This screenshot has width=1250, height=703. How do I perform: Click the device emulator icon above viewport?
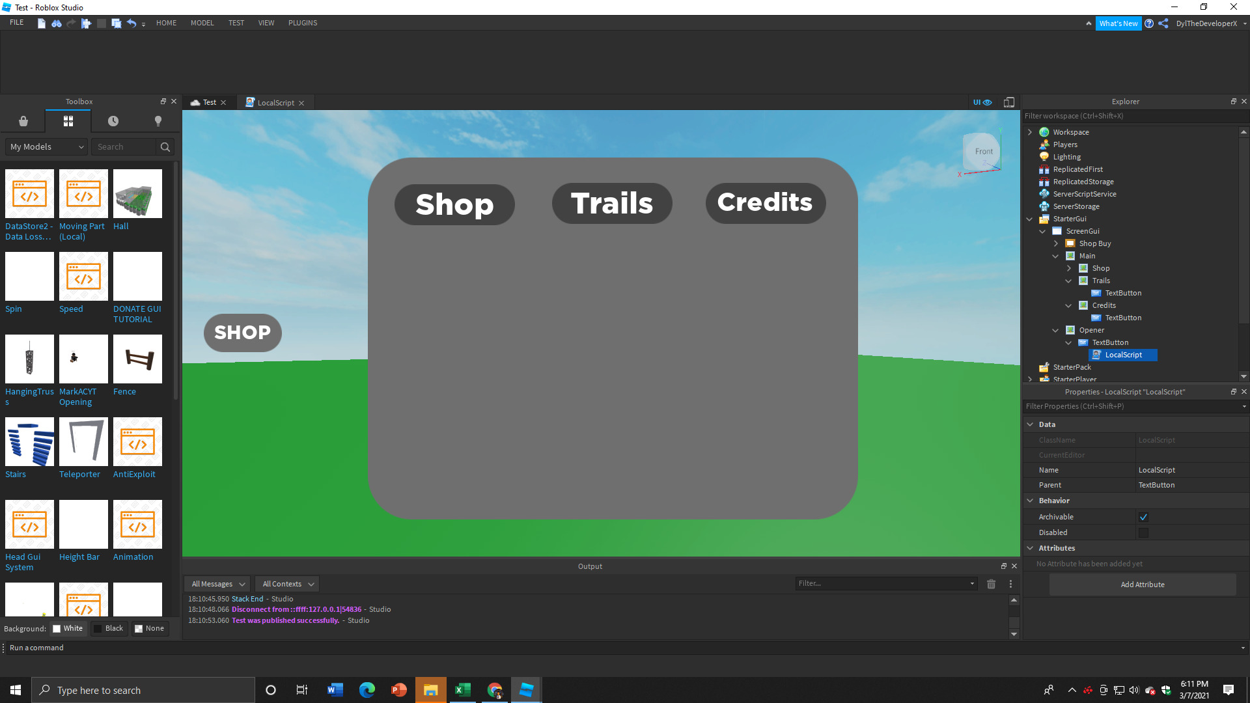coord(1008,102)
